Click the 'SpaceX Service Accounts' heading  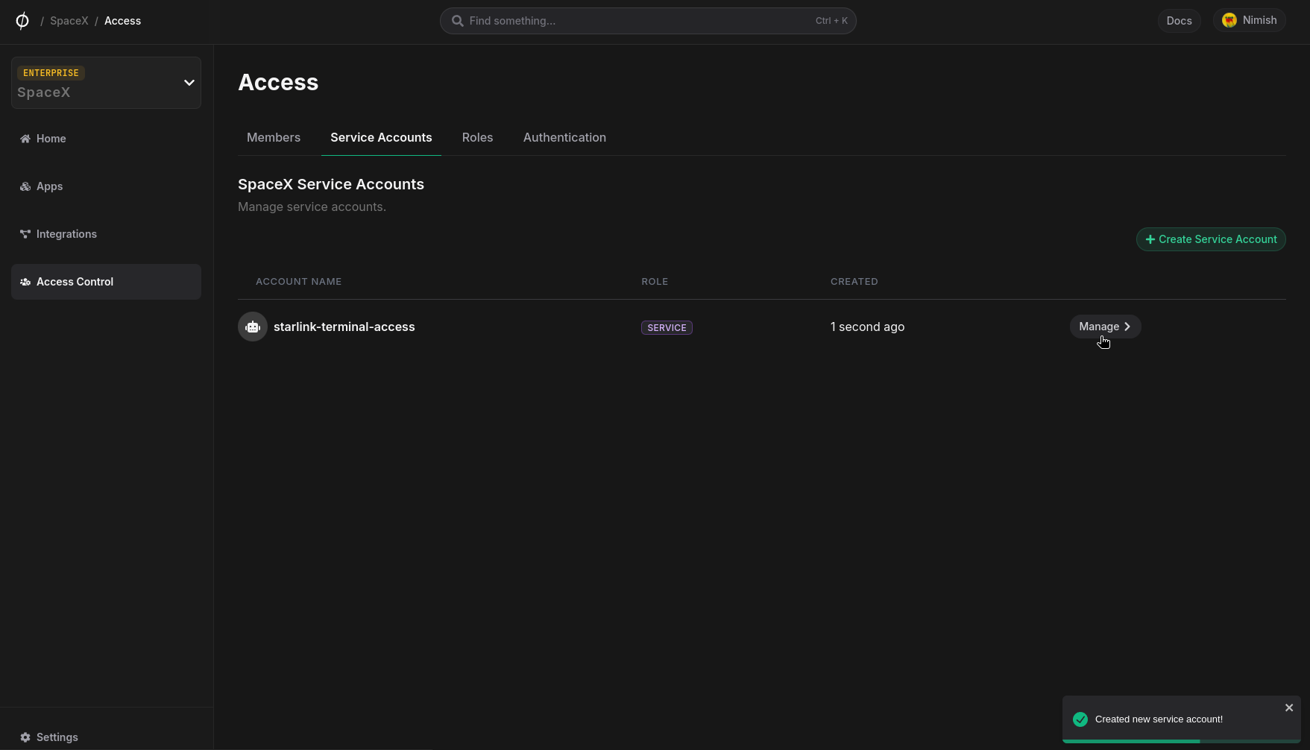331,184
